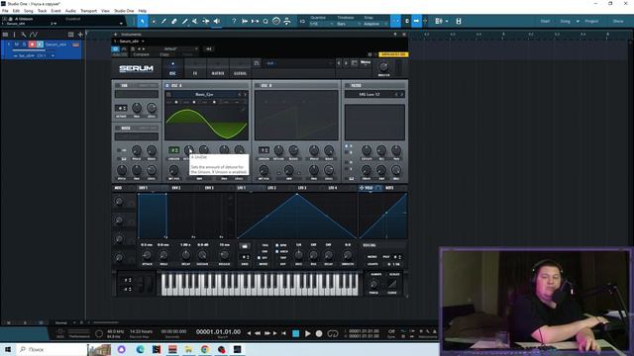634x356 pixels.
Task: Click the Windows Start button
Action: pyautogui.click(x=7, y=349)
